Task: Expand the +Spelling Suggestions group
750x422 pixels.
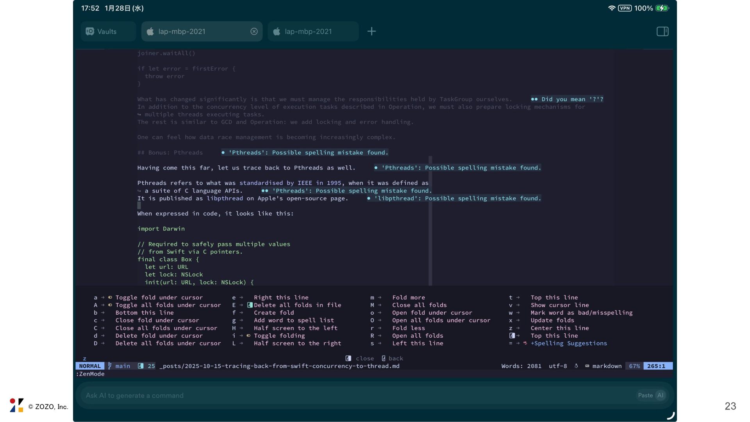Action: coord(568,343)
